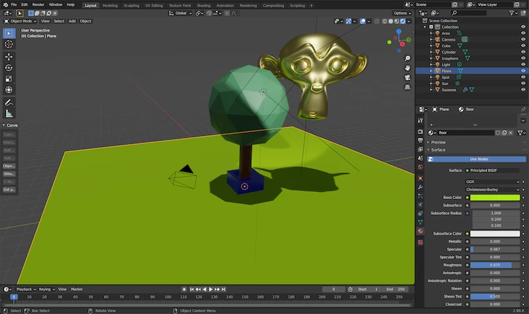Choose the Scale tool
Viewport: 529px width, 314px height.
click(9, 78)
